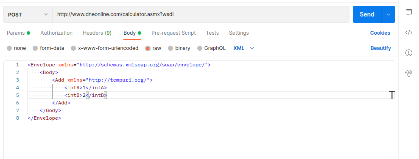The width and height of the screenshot is (419, 159).
Task: Select the none body radio button
Action: pyautogui.click(x=9, y=48)
